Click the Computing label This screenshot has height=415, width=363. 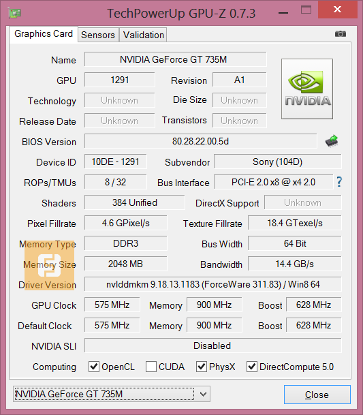tap(54, 367)
